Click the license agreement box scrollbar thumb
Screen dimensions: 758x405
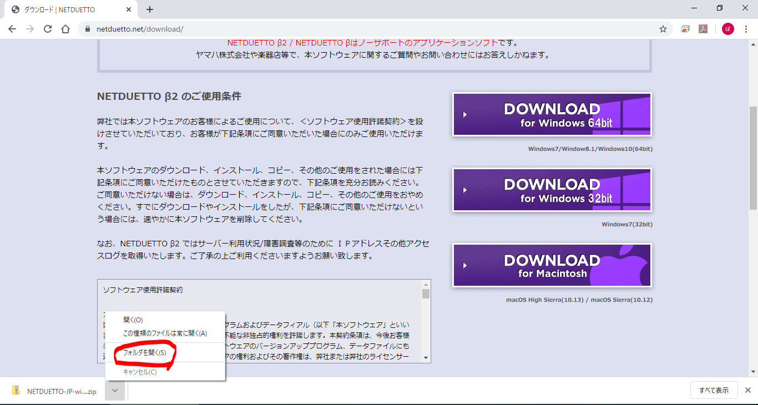[426, 293]
